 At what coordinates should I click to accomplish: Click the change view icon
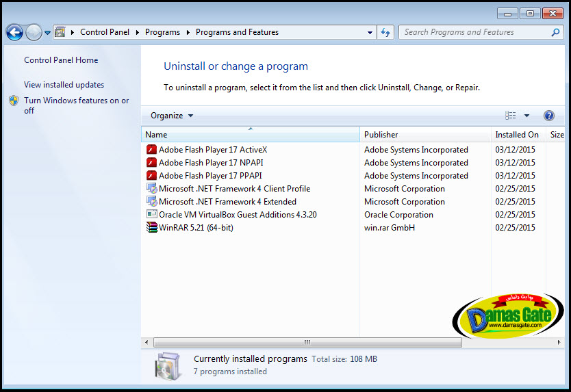click(x=511, y=116)
